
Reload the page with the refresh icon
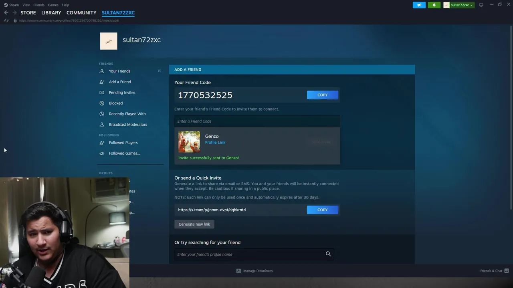coord(6,20)
